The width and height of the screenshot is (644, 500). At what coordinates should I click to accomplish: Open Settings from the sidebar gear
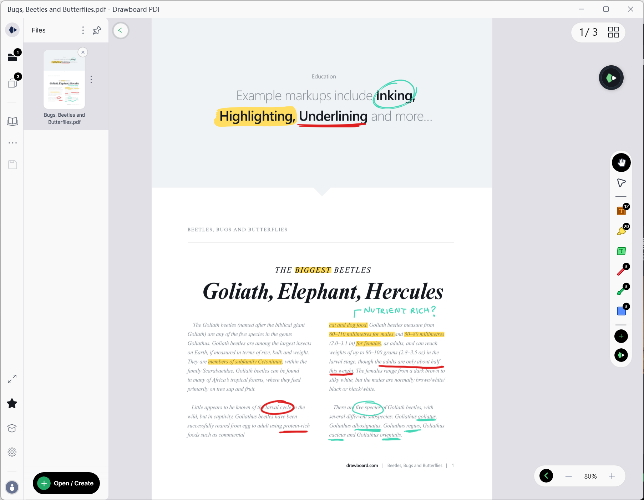(12, 452)
